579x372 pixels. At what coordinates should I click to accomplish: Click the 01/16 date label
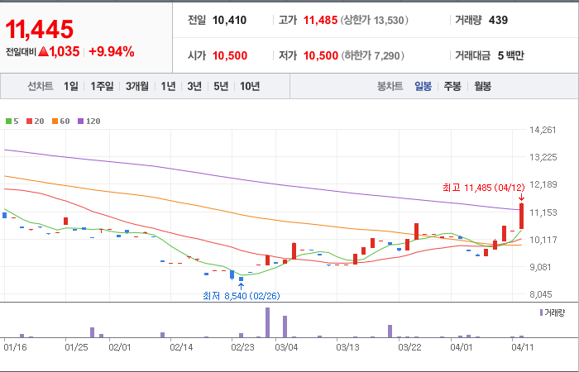tap(15, 348)
